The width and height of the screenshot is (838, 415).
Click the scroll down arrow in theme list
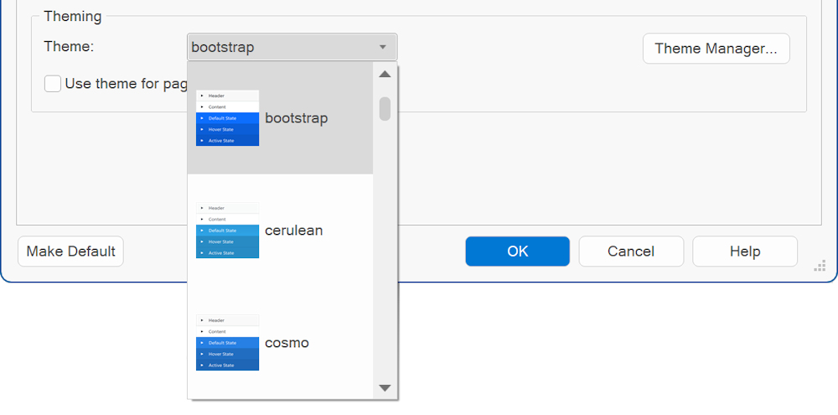tap(385, 388)
